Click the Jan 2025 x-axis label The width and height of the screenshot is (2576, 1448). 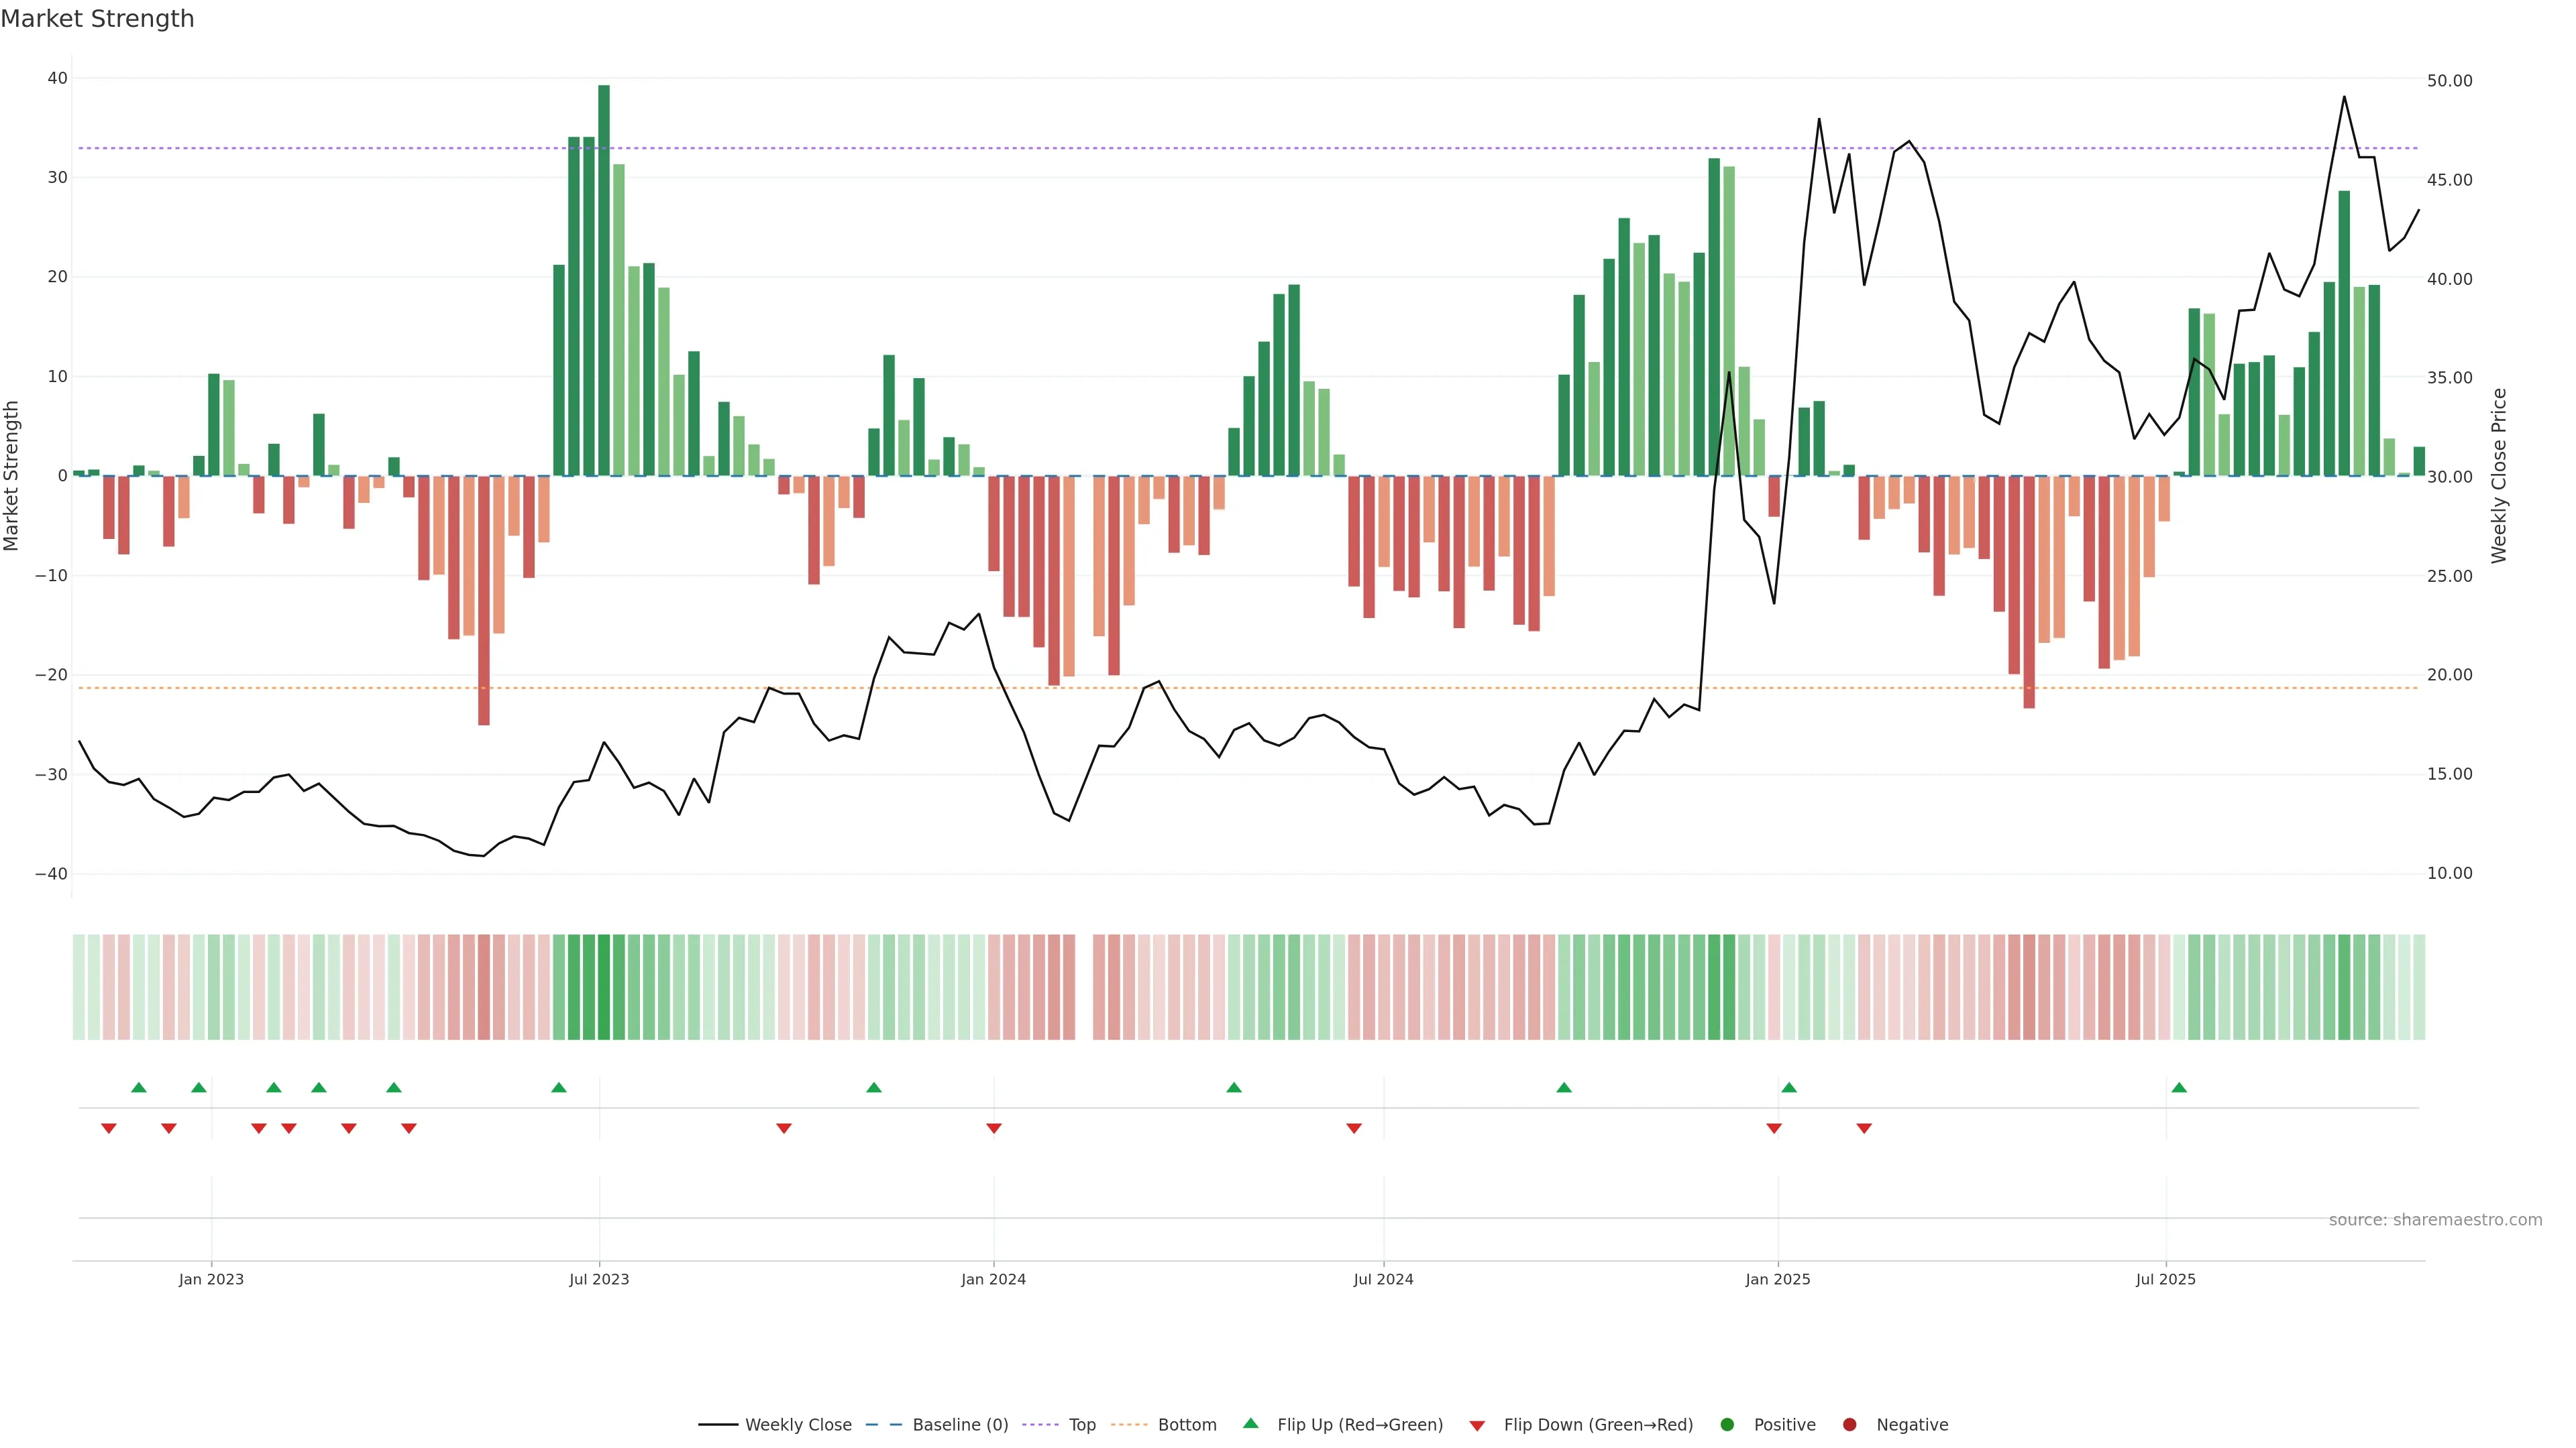1777,1279
